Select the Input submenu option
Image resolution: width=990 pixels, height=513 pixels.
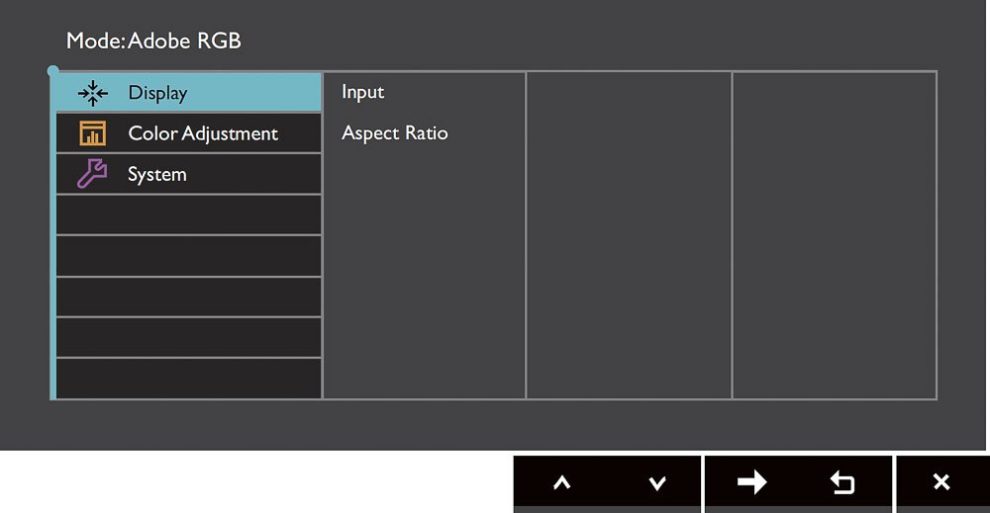click(363, 92)
